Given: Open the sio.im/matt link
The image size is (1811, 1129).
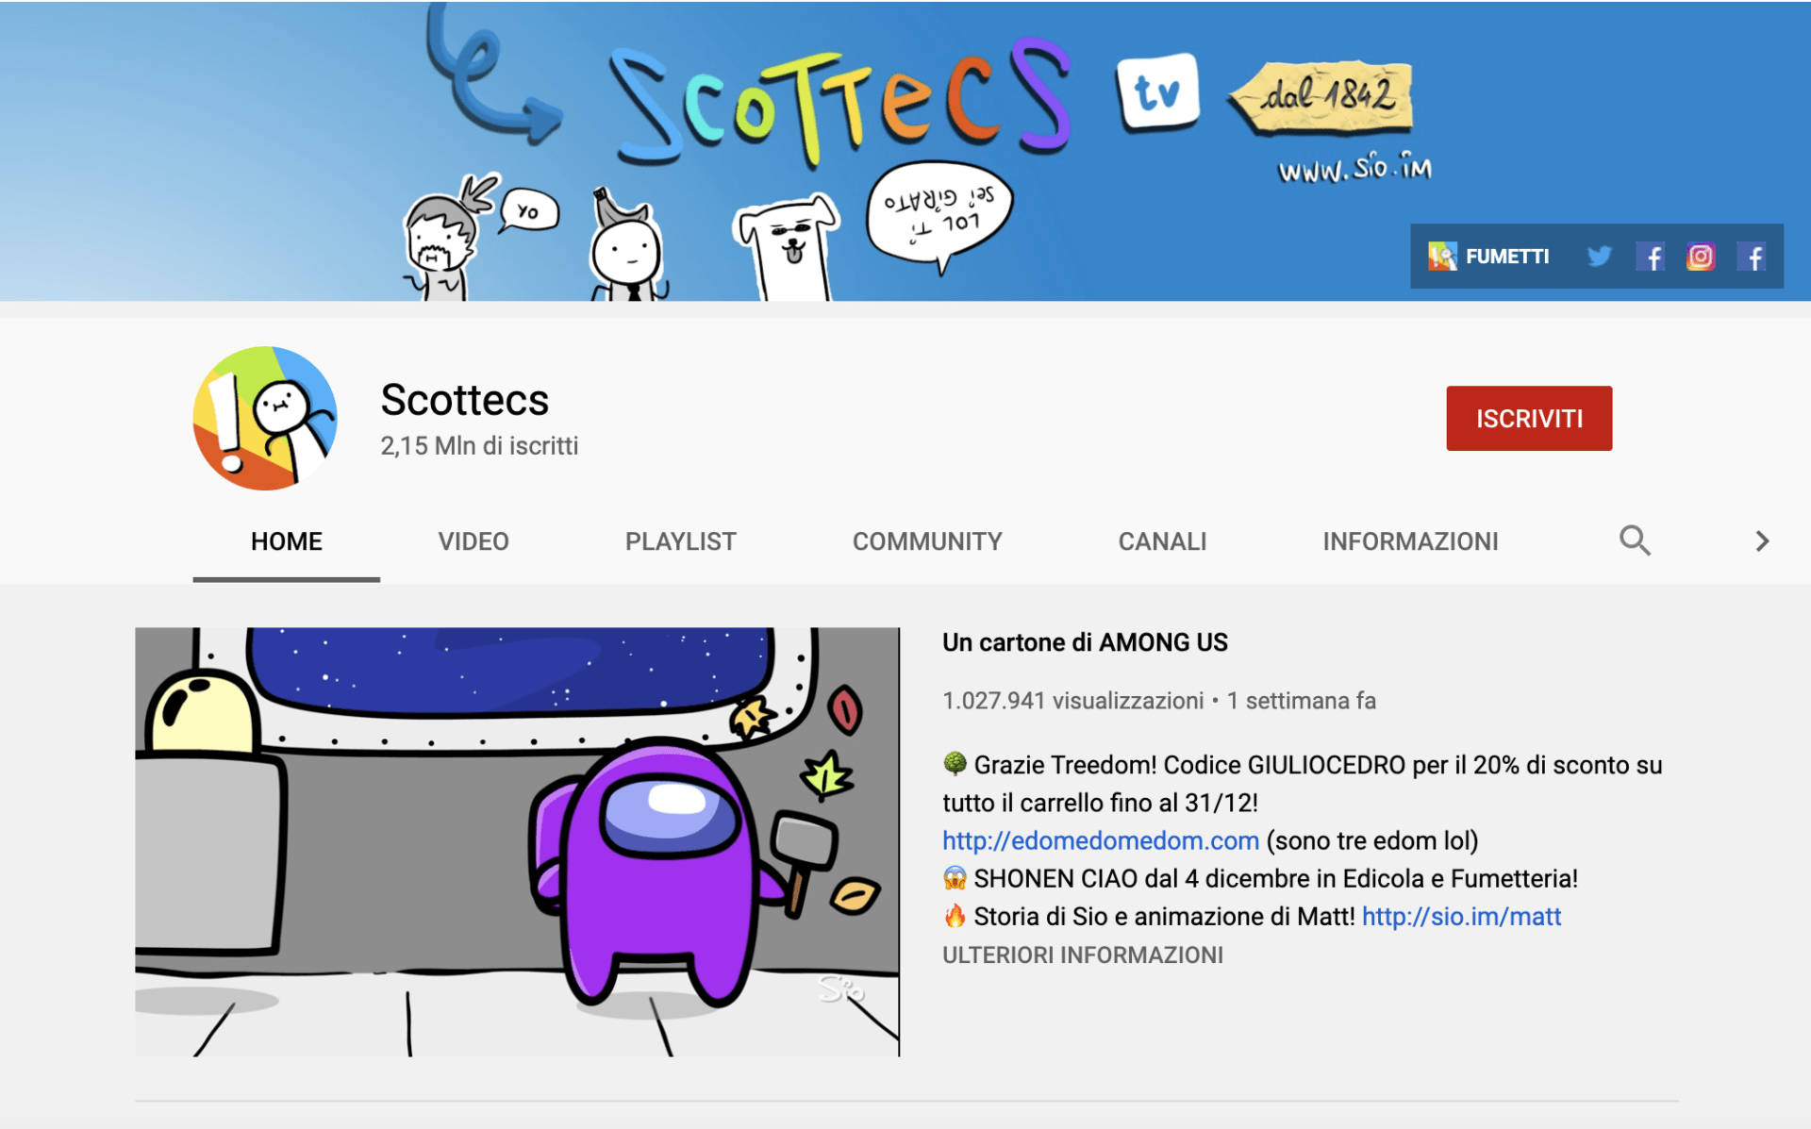Looking at the screenshot, I should coord(1461,916).
